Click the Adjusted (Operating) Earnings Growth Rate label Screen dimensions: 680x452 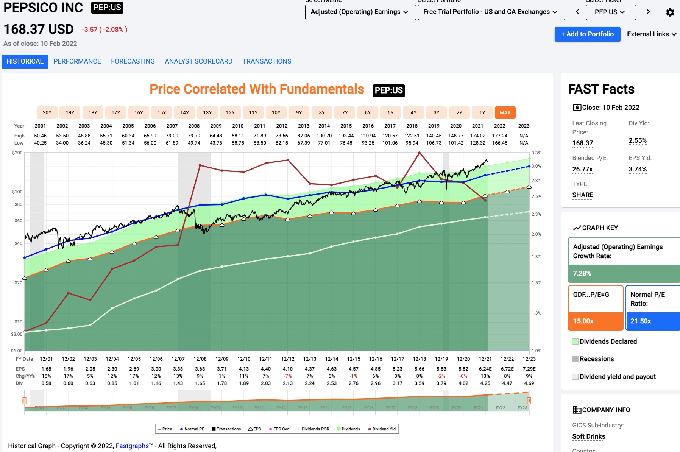[x=618, y=251]
